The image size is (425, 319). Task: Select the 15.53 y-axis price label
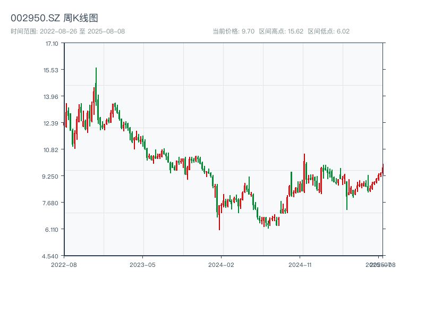(51, 70)
